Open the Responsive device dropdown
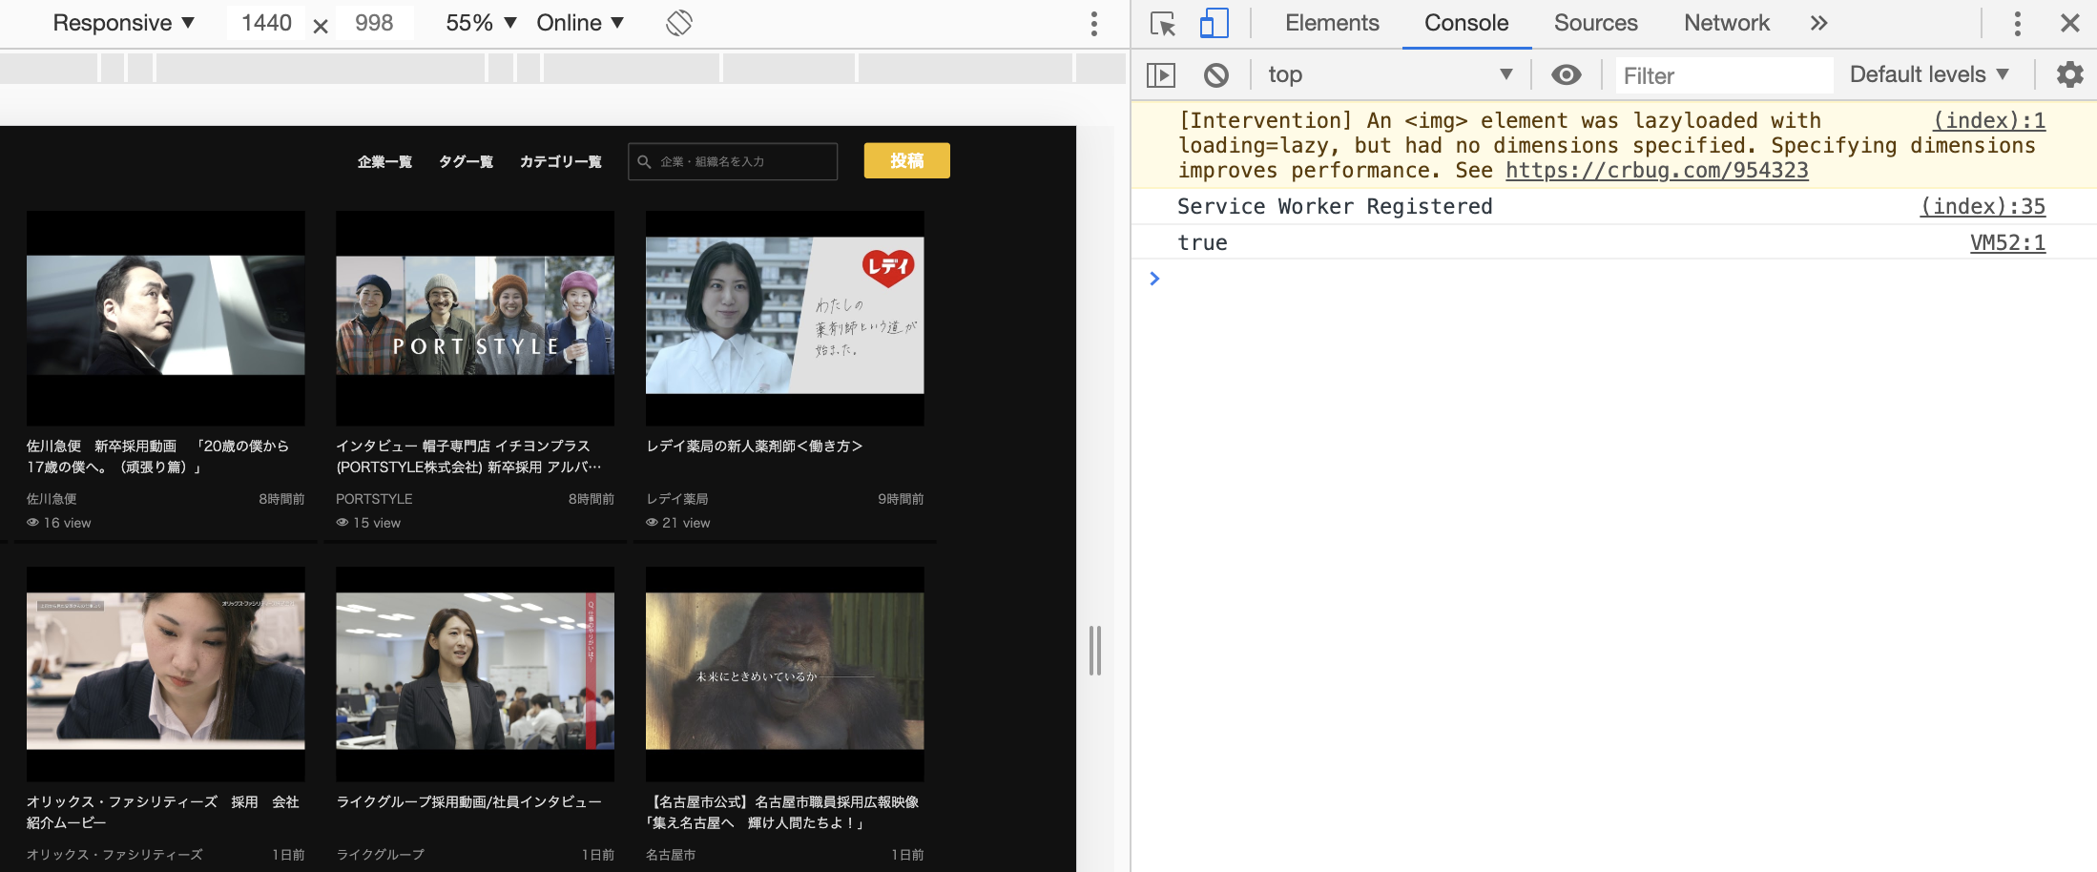Viewport: 2097px width, 872px height. click(123, 23)
